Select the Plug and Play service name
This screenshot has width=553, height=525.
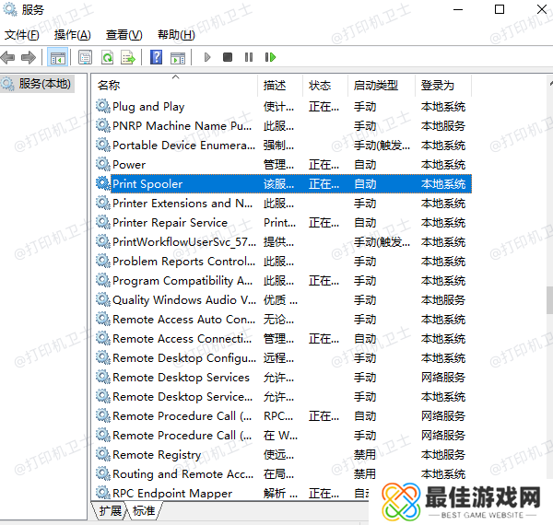click(148, 107)
